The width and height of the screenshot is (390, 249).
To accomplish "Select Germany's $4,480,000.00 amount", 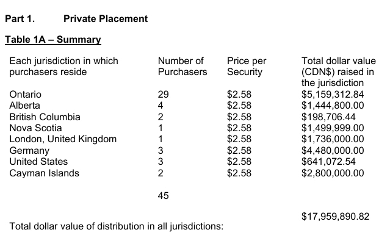I will 333,150.
